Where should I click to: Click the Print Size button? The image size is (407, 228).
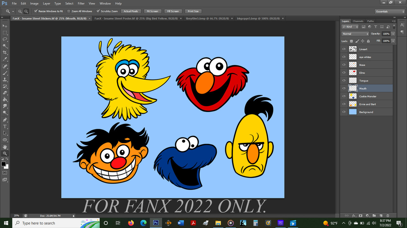tap(193, 11)
